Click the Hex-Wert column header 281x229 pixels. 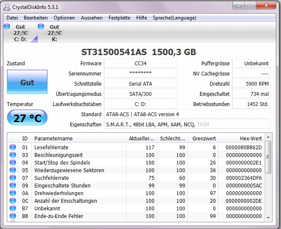coord(241,139)
